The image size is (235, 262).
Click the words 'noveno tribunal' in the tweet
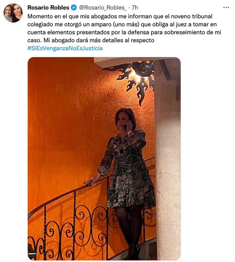tap(192, 16)
